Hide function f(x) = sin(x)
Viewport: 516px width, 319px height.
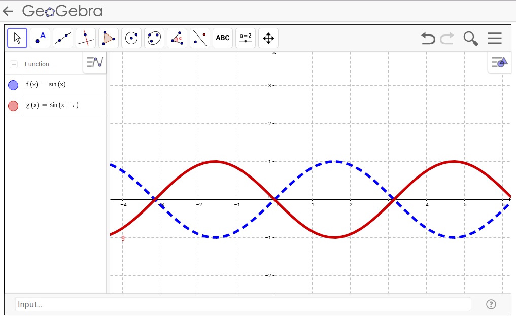(x=13, y=85)
